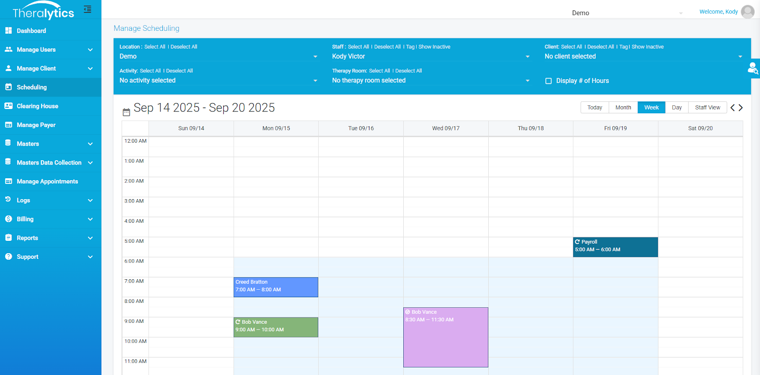This screenshot has width=760, height=375.
Task: Go to next week arrow
Action: tap(741, 108)
